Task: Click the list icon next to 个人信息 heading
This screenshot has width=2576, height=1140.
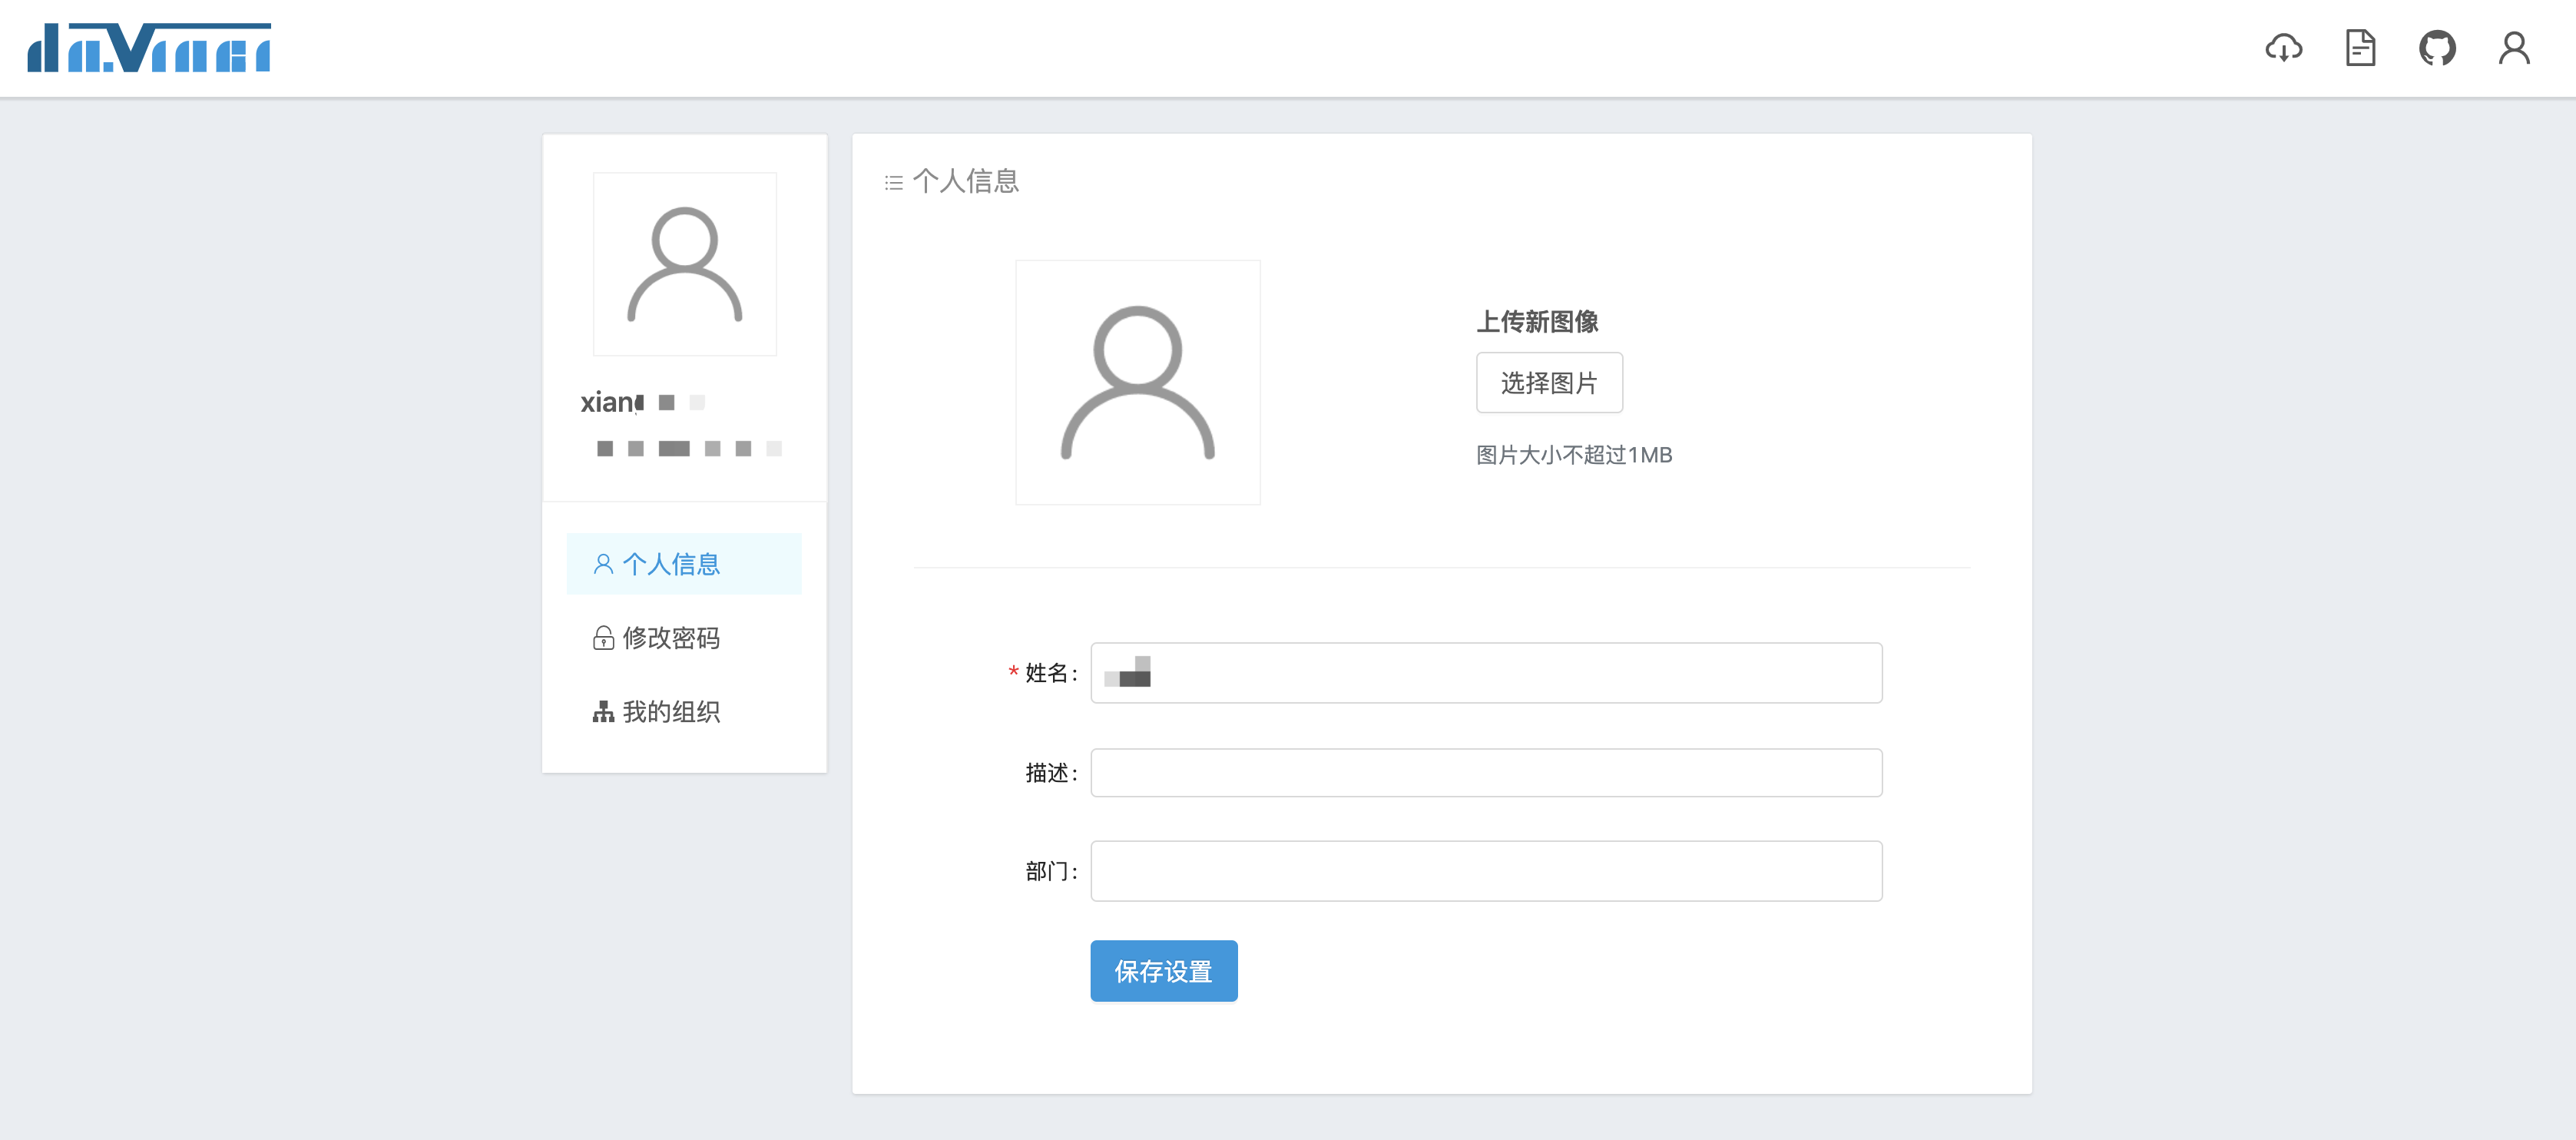Action: pyautogui.click(x=894, y=182)
